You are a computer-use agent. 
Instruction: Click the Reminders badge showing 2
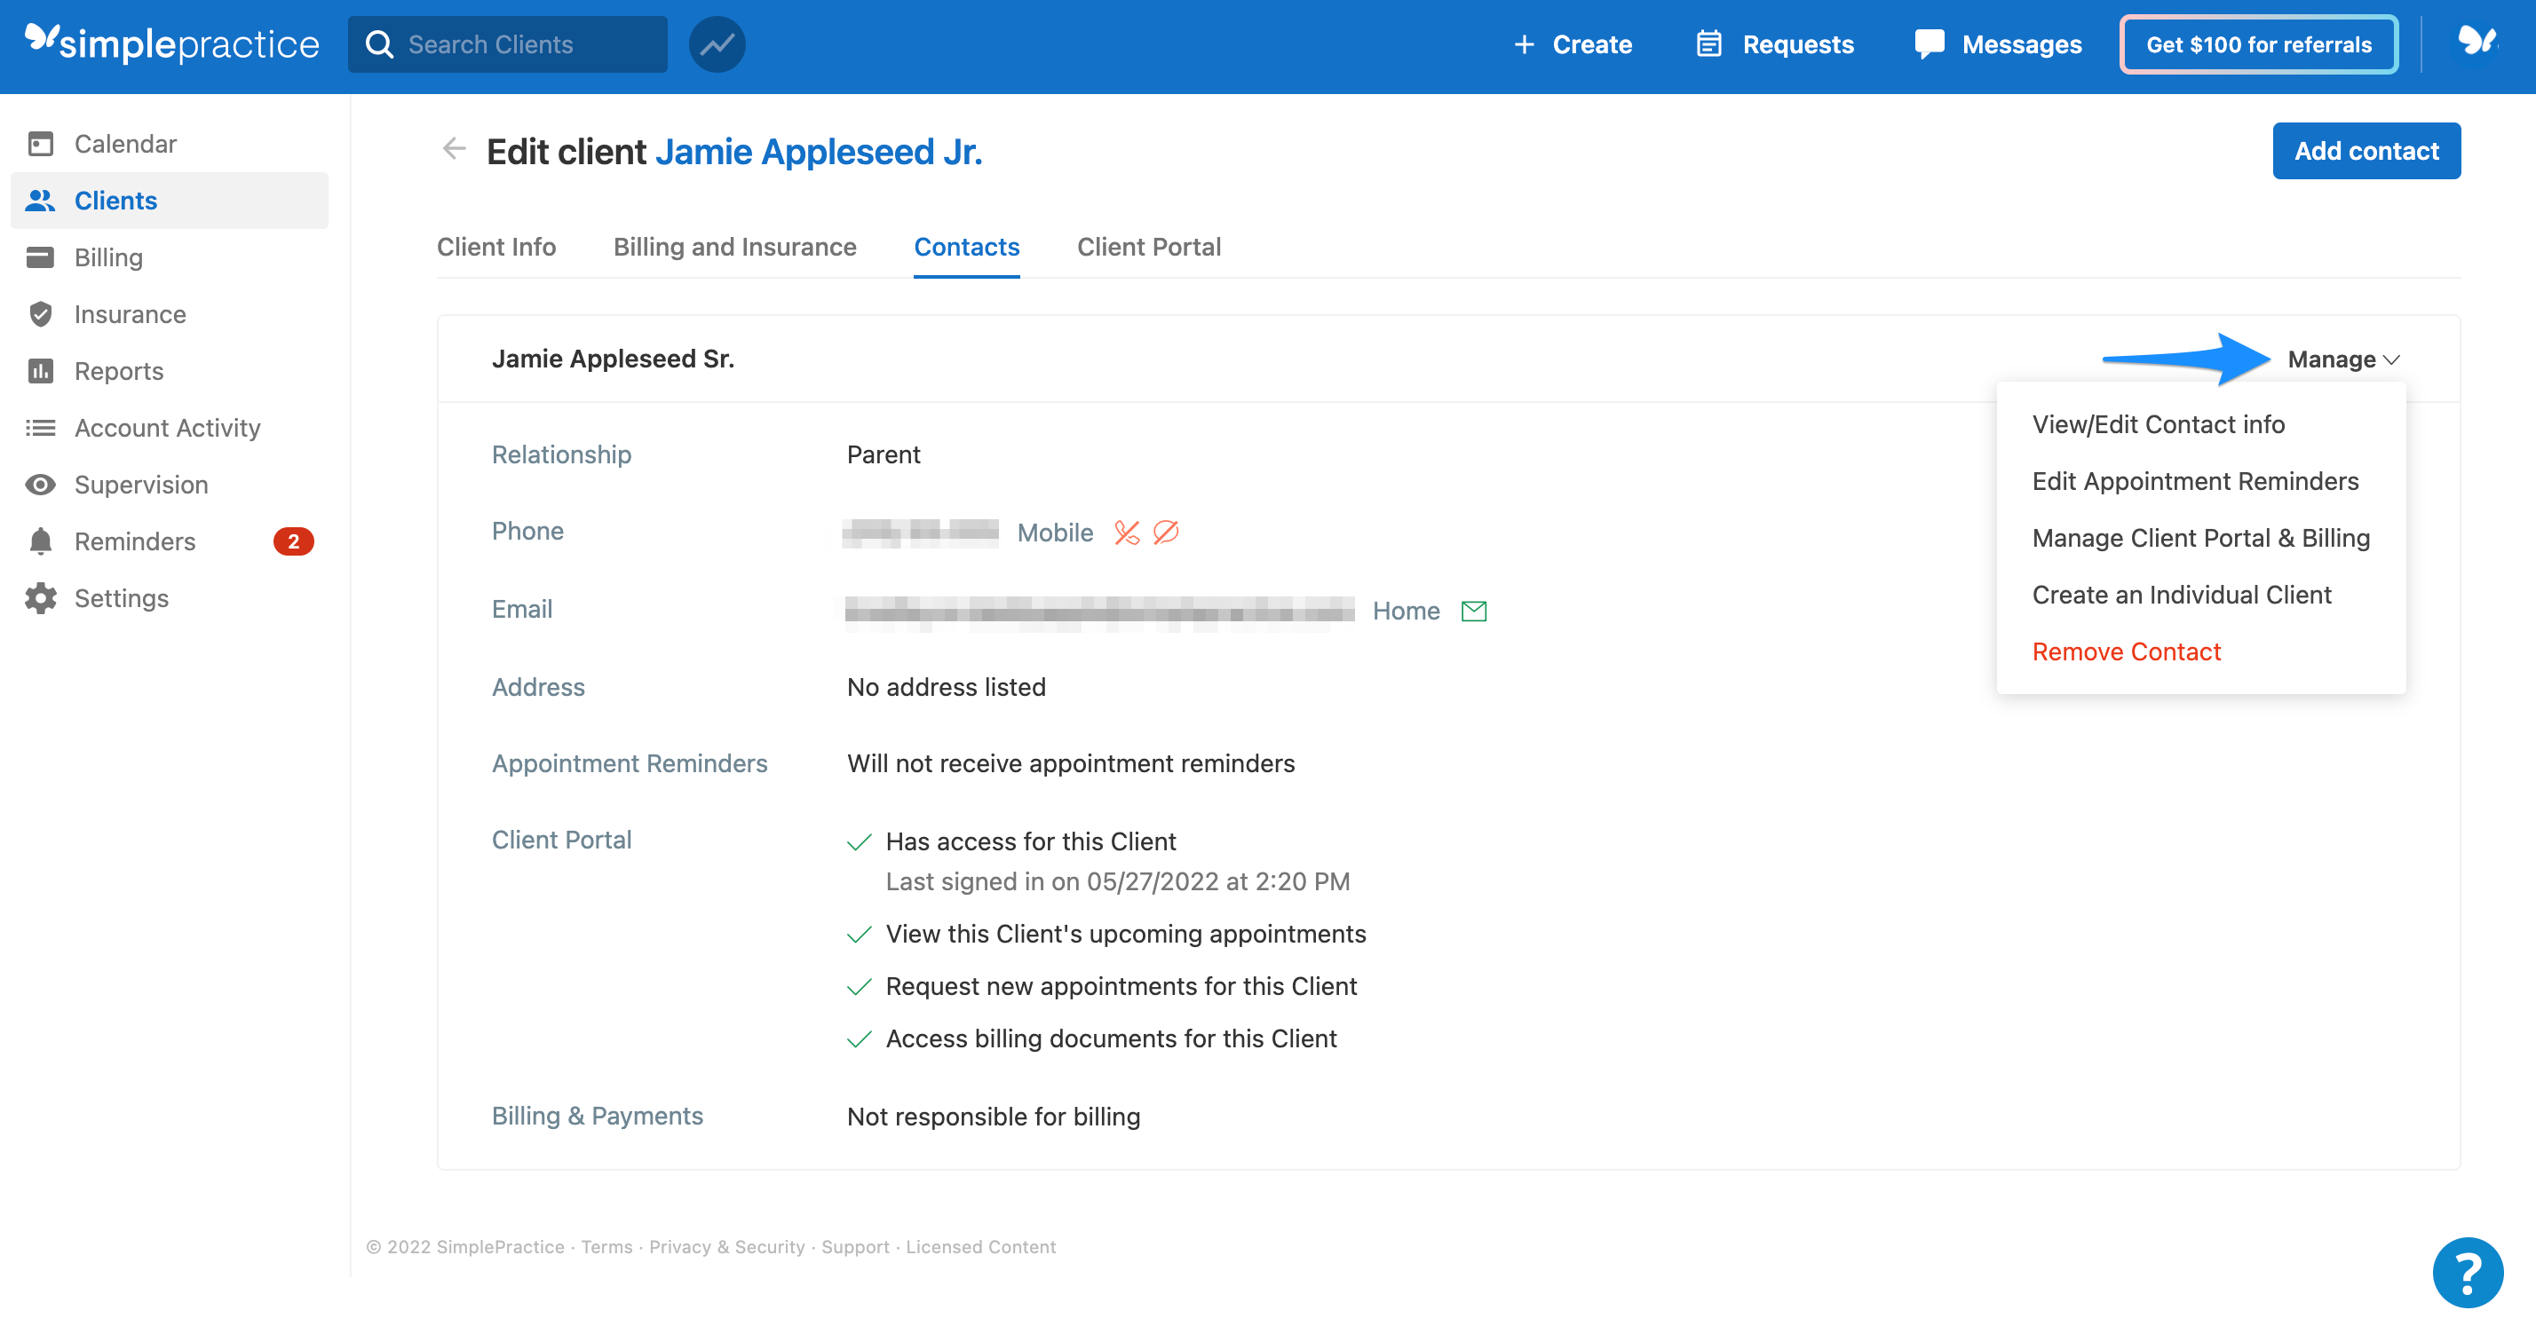click(x=293, y=541)
